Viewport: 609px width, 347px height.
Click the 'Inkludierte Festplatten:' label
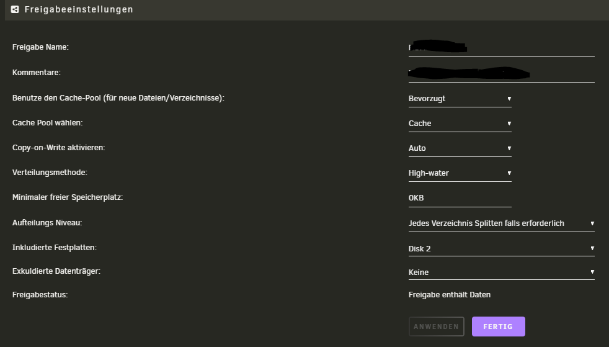pyautogui.click(x=55, y=248)
